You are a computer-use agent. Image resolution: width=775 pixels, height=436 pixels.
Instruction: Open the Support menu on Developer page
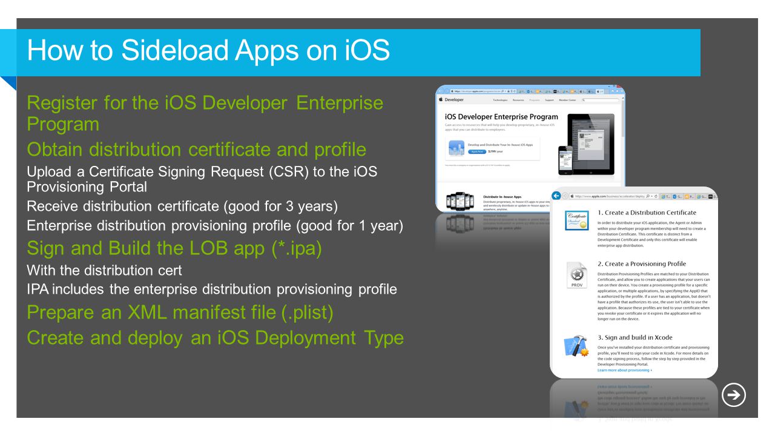tap(549, 100)
